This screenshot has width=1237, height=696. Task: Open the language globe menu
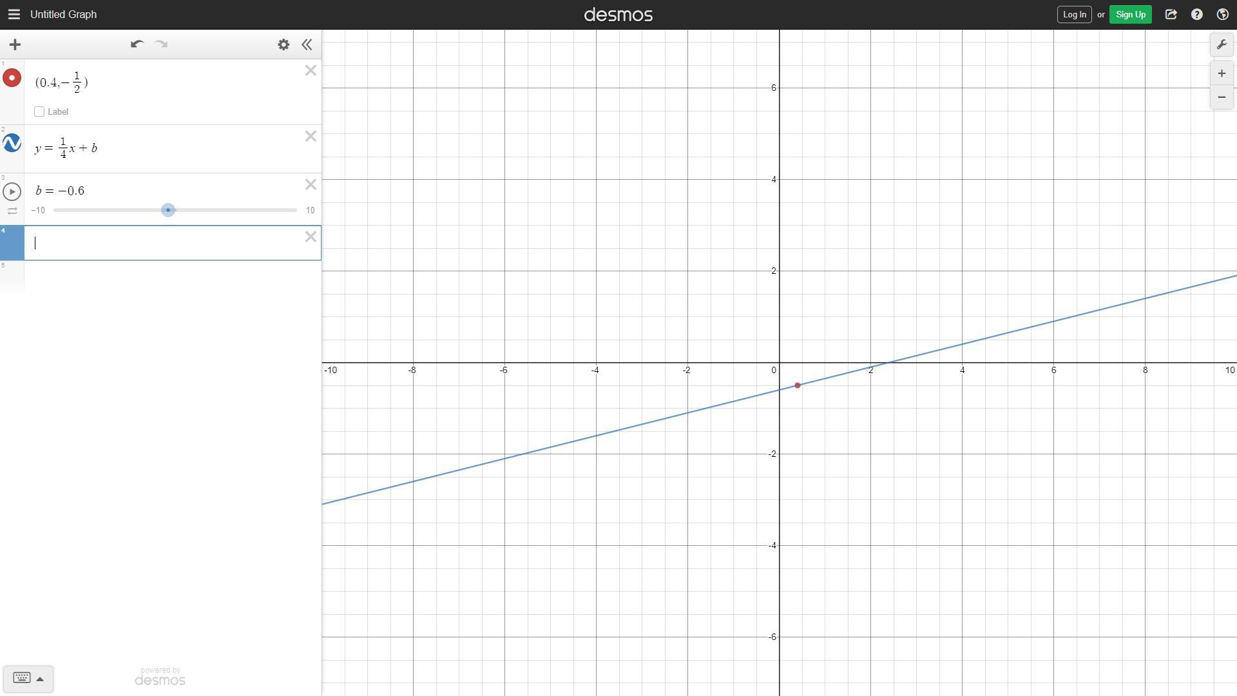point(1222,14)
